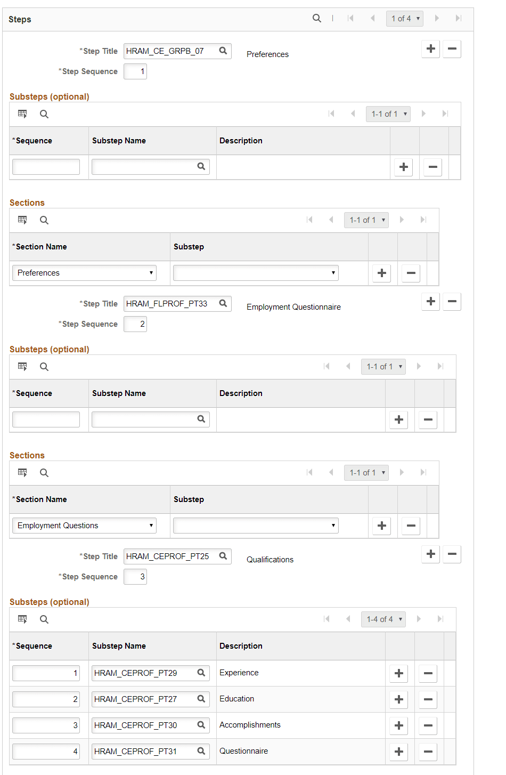Image resolution: width=506 pixels, height=775 pixels.
Task: Open the '1 of 4' page selector dropdown
Action: 404,18
